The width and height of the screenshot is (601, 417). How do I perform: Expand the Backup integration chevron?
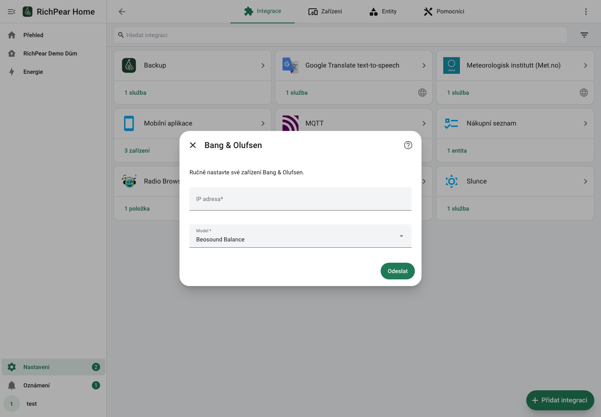click(x=263, y=65)
